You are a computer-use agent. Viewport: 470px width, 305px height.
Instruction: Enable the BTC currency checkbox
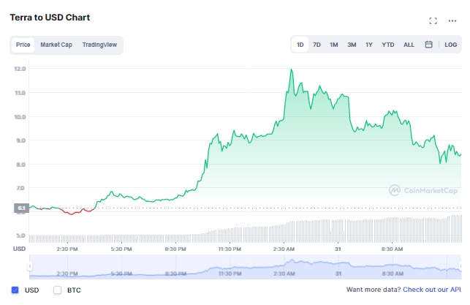click(x=58, y=290)
